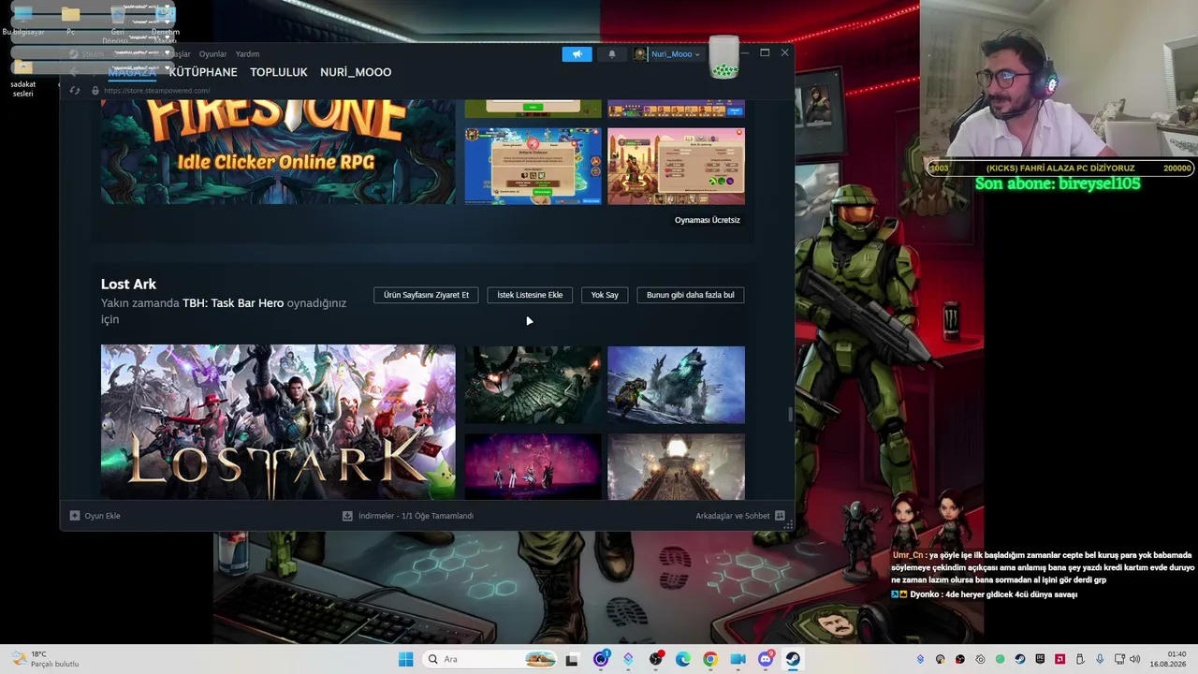This screenshot has height=674, width=1198.
Task: Click Ürün Sayfasını Ziyaret Et button
Action: pos(426,295)
